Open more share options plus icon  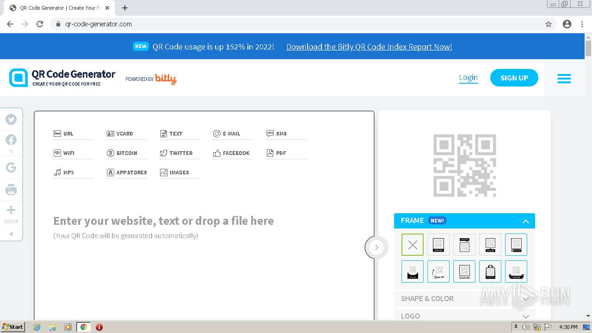[11, 210]
